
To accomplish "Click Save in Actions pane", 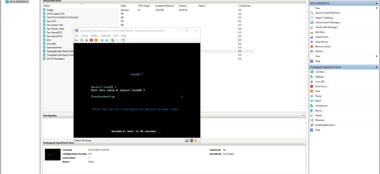I will pos(318,91).
